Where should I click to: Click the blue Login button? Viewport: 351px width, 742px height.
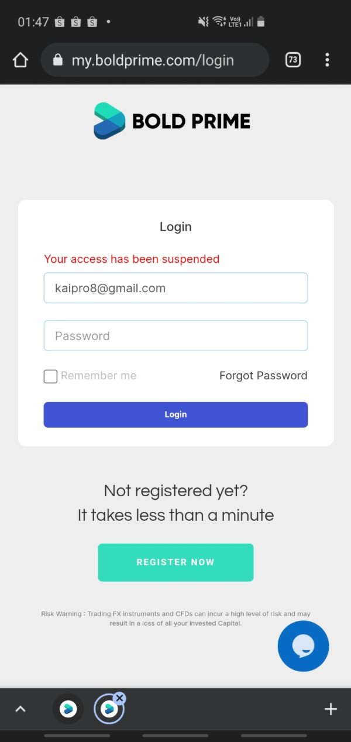[175, 414]
